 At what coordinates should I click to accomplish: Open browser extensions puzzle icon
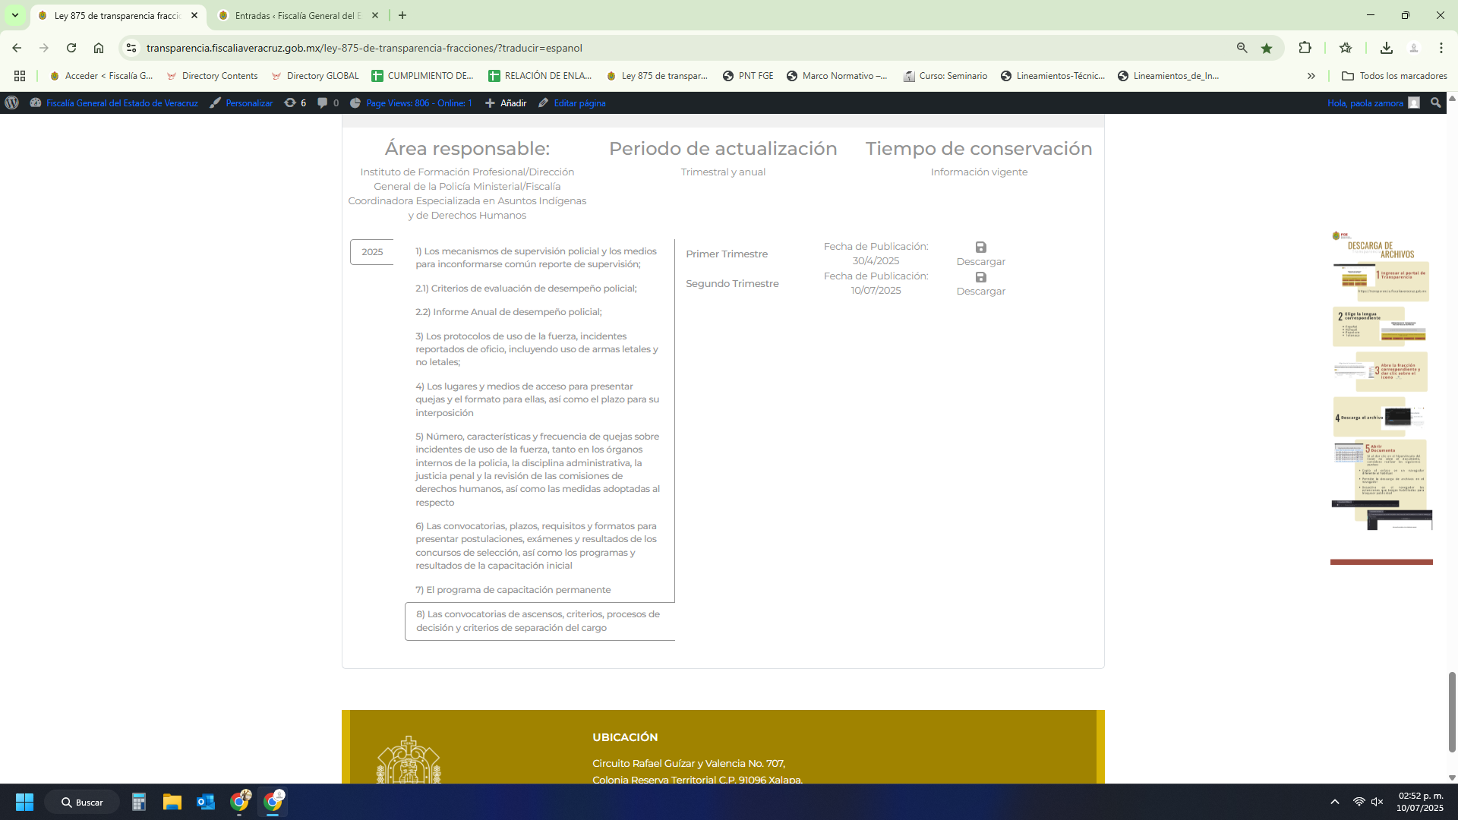pos(1305,48)
